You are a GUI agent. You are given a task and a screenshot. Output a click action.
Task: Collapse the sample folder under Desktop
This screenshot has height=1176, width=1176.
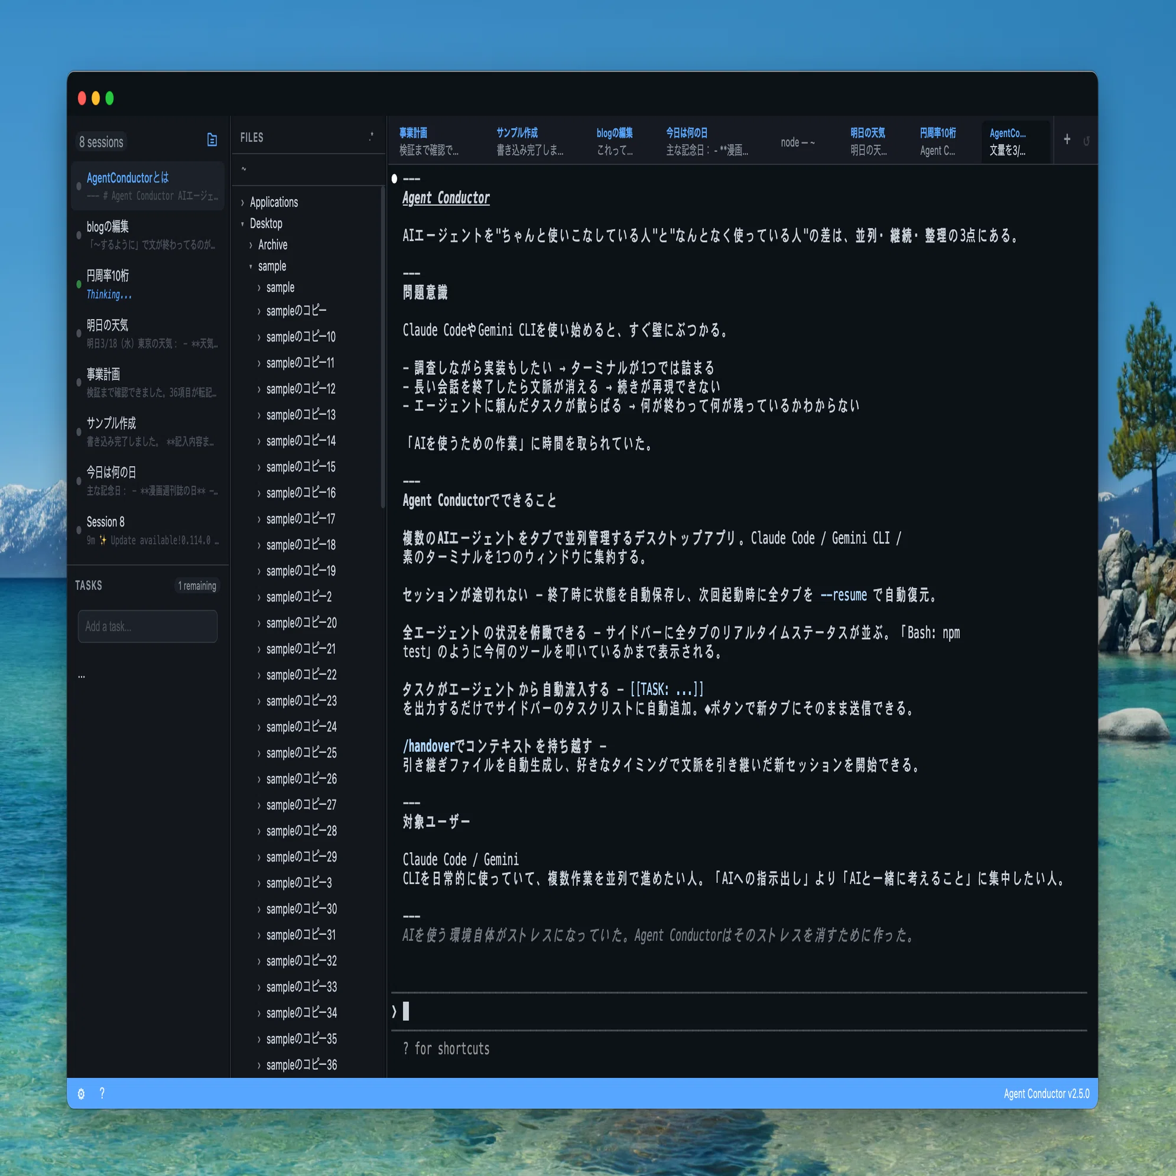[x=251, y=267]
